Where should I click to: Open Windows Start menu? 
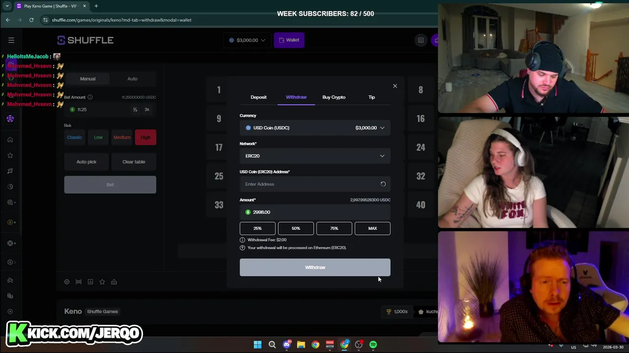coord(257,345)
